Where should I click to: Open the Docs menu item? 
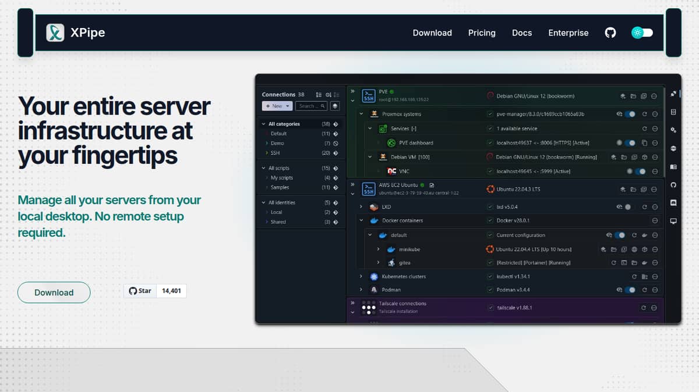coord(522,33)
